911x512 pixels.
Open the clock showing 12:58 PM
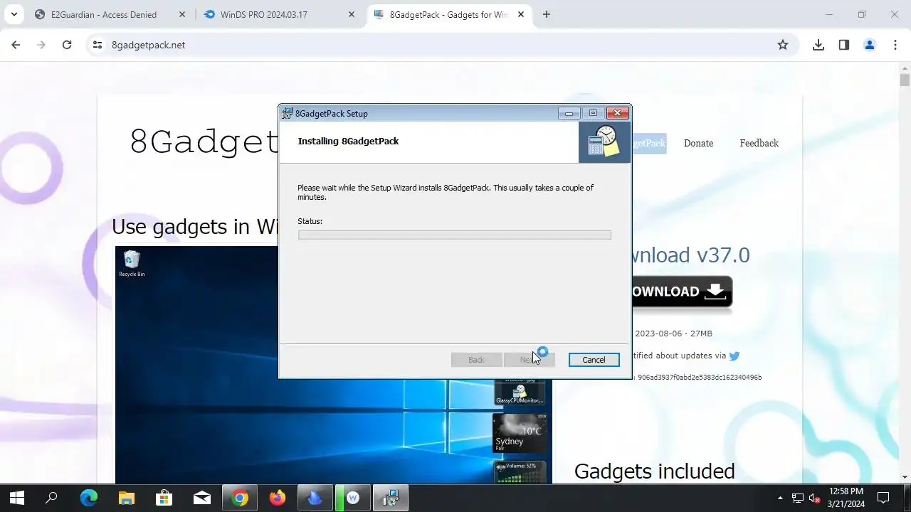(x=846, y=498)
